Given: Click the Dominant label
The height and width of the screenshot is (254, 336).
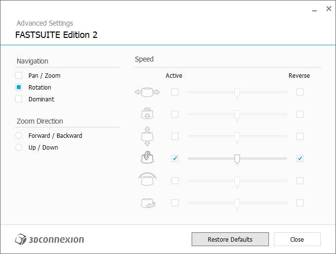Looking at the screenshot, I should 41,99.
